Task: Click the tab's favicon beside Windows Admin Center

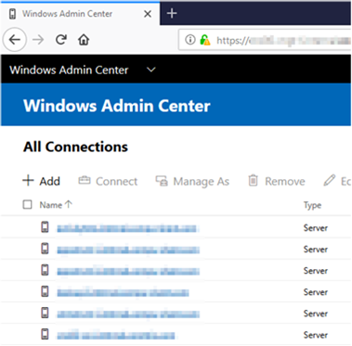Action: pyautogui.click(x=12, y=14)
